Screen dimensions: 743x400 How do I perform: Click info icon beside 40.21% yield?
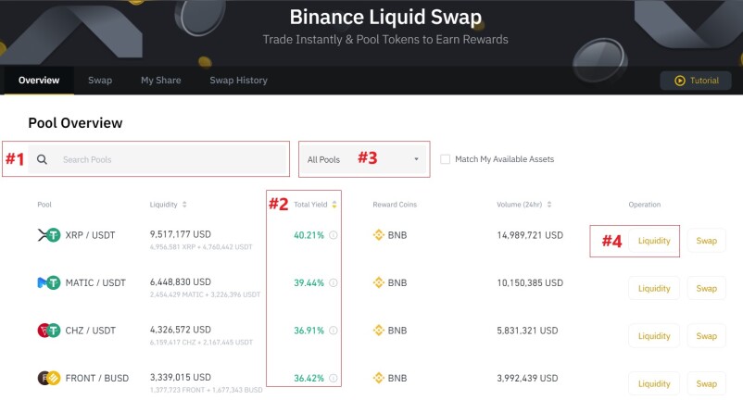coord(334,235)
